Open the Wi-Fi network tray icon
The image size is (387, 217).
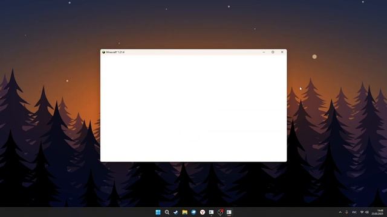(x=362, y=212)
